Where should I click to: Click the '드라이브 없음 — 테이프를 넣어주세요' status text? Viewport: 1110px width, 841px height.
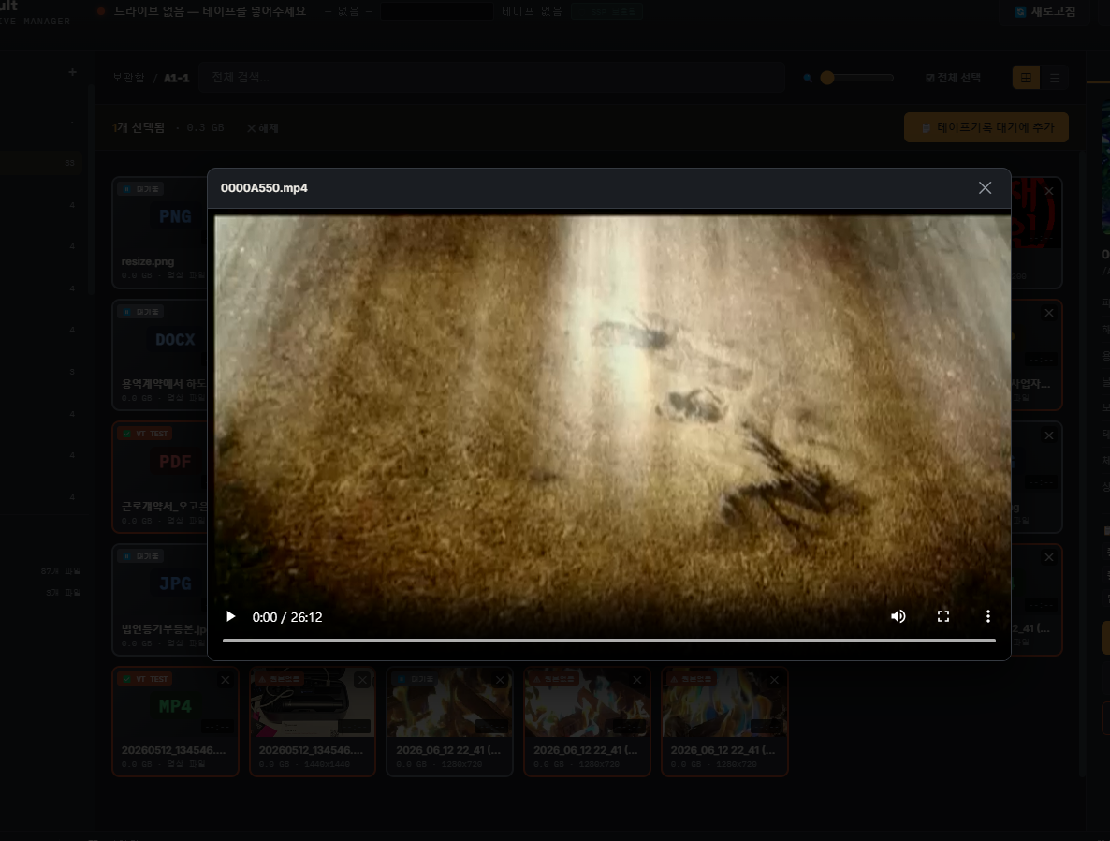coord(210,11)
